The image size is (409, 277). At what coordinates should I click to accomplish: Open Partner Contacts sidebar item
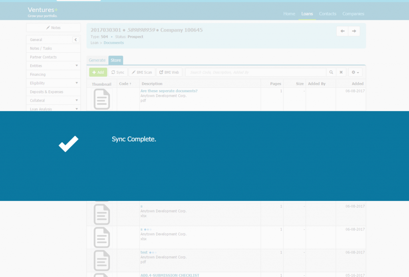click(x=53, y=57)
